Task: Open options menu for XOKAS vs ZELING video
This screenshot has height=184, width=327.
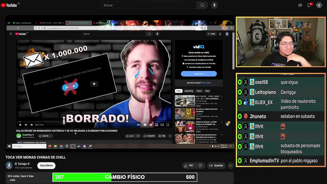Action: click(222, 122)
